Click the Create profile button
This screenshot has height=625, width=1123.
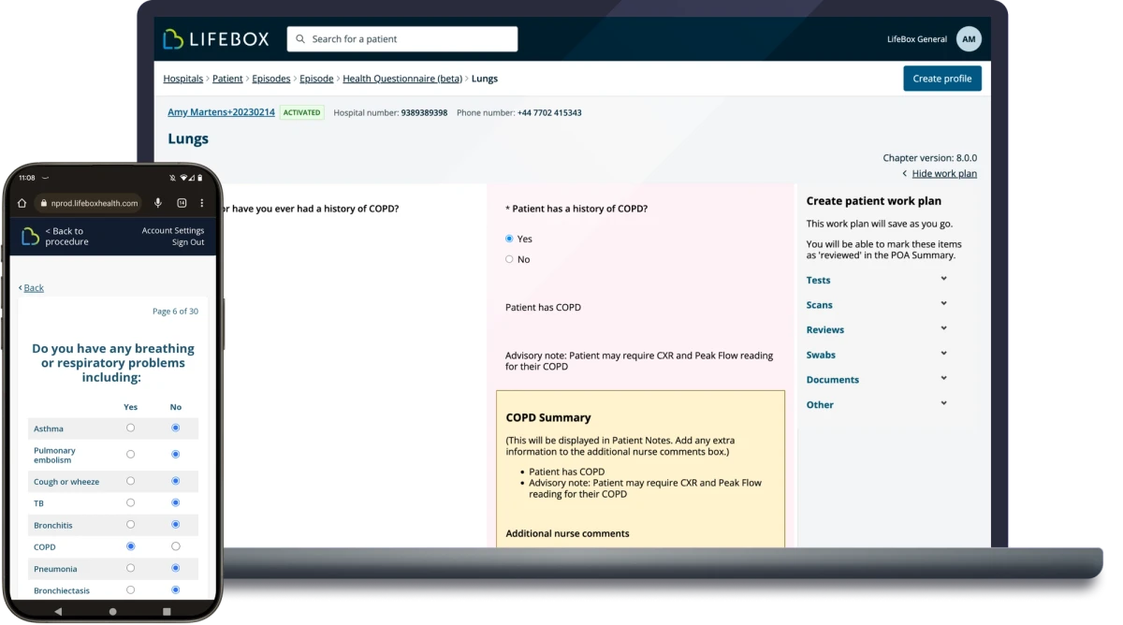click(x=942, y=79)
